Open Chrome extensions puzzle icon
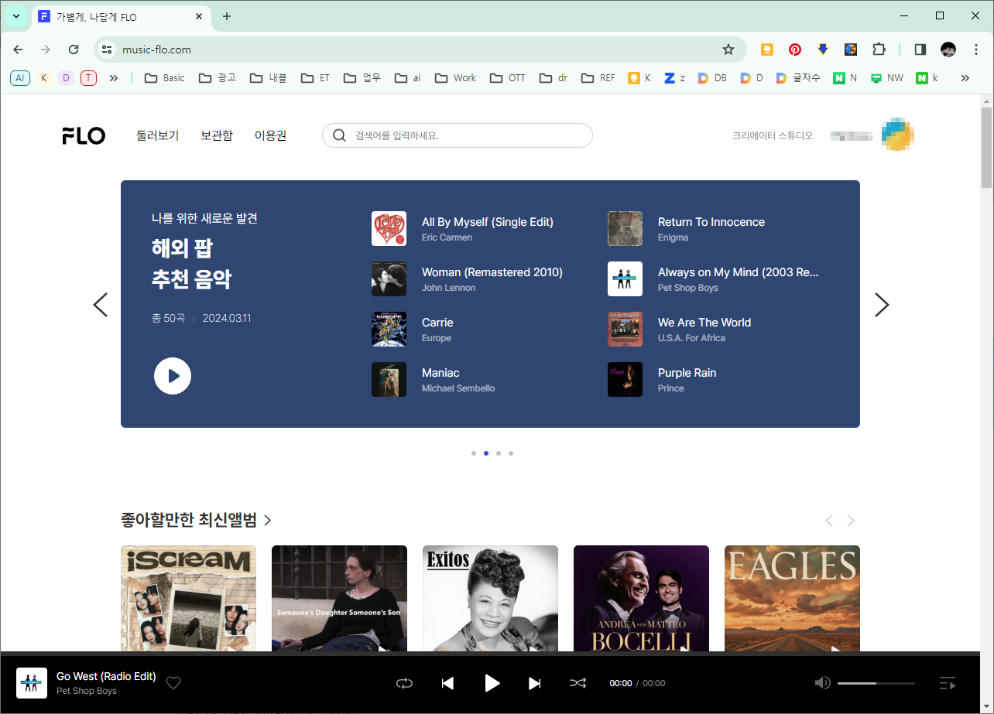This screenshot has width=994, height=714. tap(879, 50)
